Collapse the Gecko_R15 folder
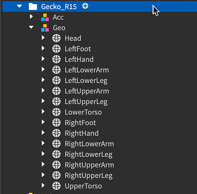The height and width of the screenshot is (194, 197). (20, 6)
